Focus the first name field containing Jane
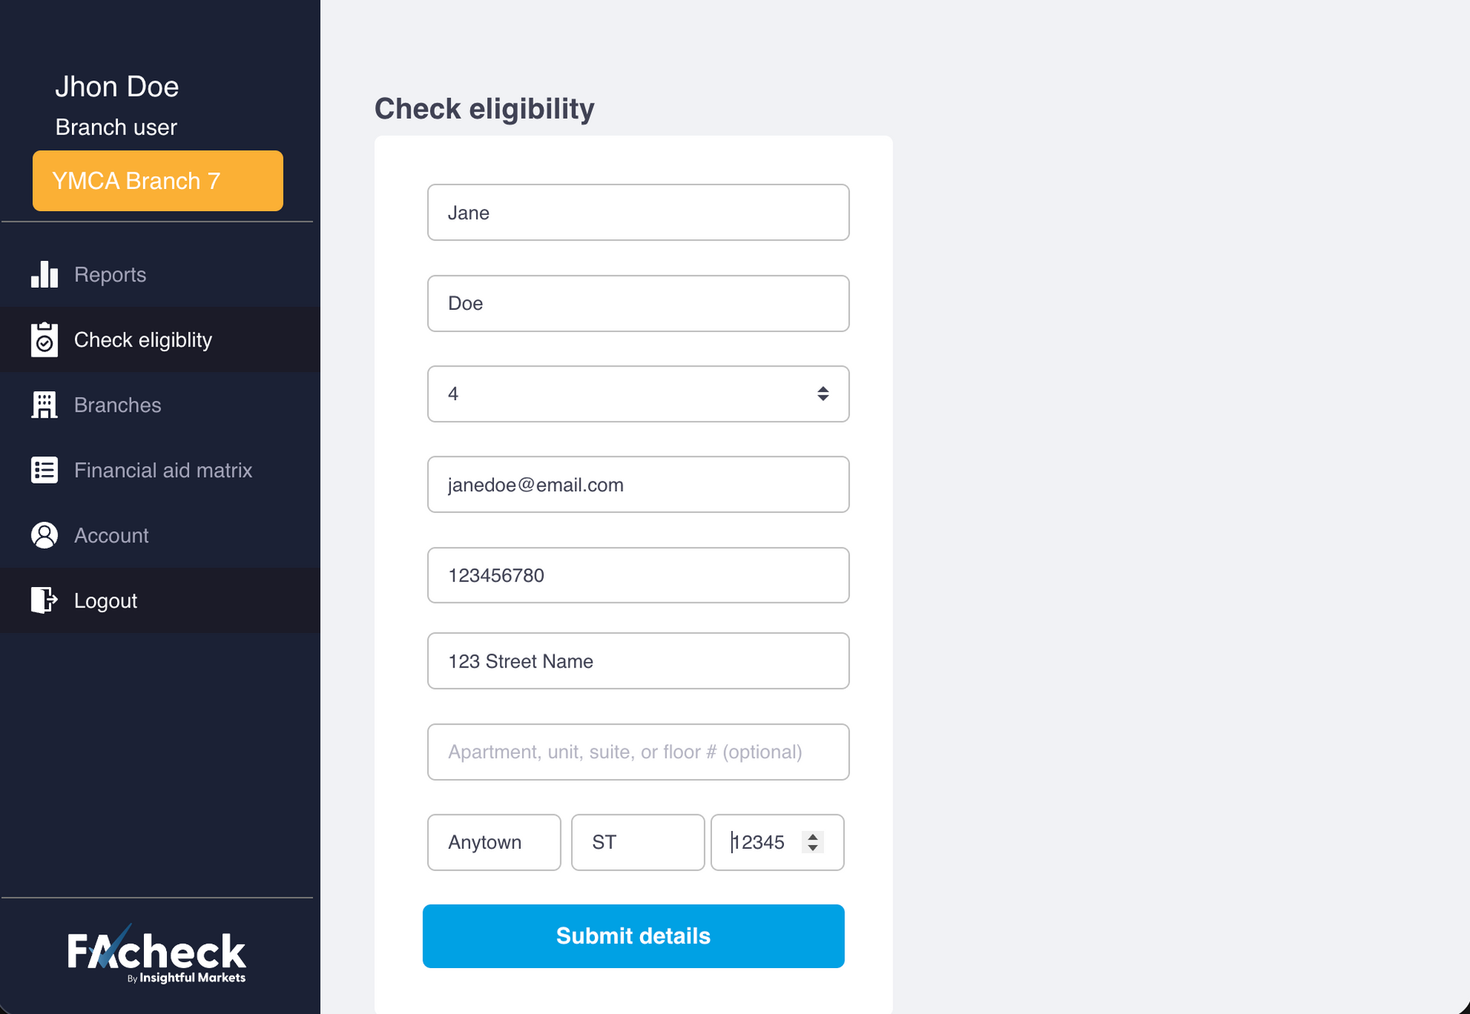 pyautogui.click(x=638, y=213)
